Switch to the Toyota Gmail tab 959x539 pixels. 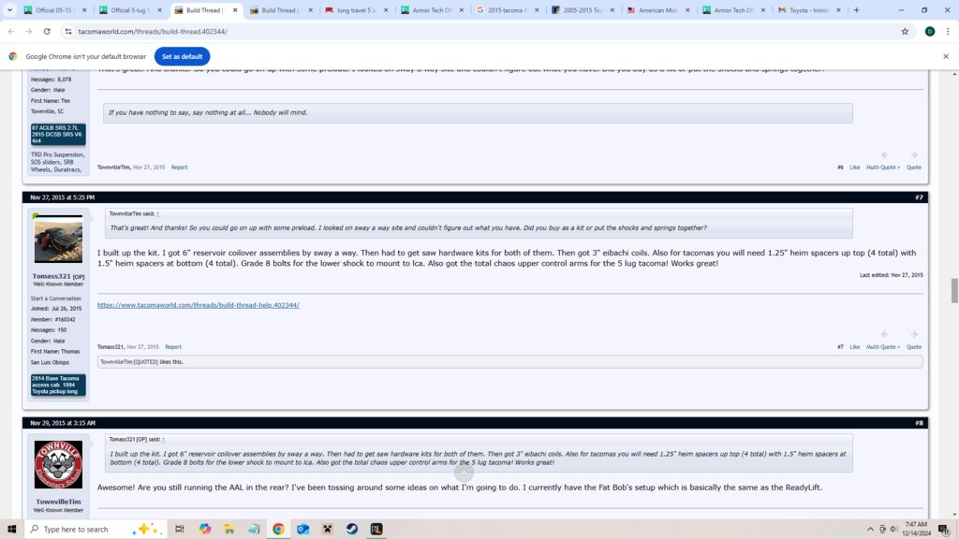(809, 9)
